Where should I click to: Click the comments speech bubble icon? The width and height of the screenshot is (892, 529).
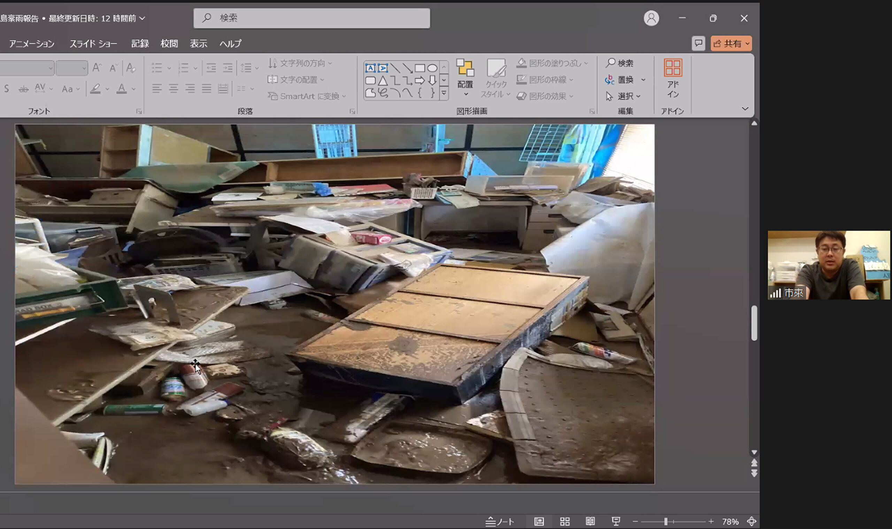point(698,44)
